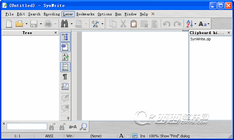The width and height of the screenshot is (234, 140).
Task: Click the Undo arrow icon
Action: pyautogui.click(x=167, y=24)
